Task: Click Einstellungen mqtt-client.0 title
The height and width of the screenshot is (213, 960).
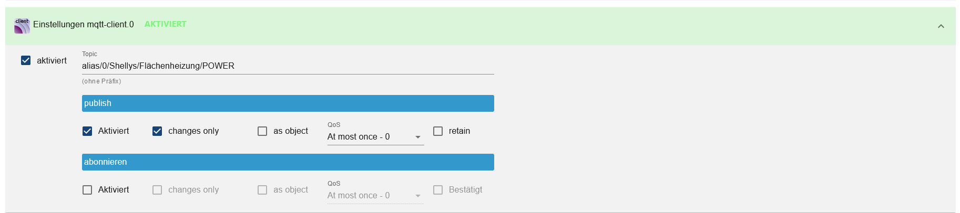Action: (x=84, y=24)
